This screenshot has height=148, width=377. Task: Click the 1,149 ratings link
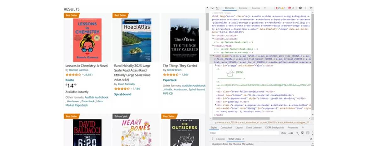(x=136, y=89)
